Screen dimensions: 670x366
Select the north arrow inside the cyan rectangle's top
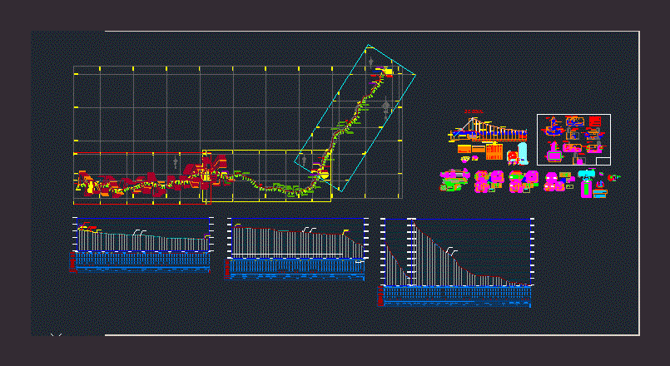tap(370, 62)
